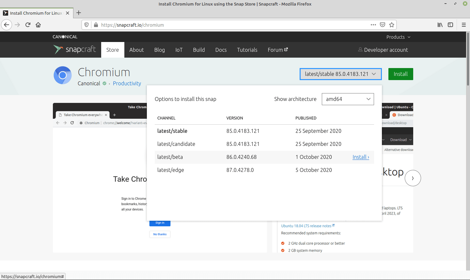Open a new tab with plus button

pos(79,13)
